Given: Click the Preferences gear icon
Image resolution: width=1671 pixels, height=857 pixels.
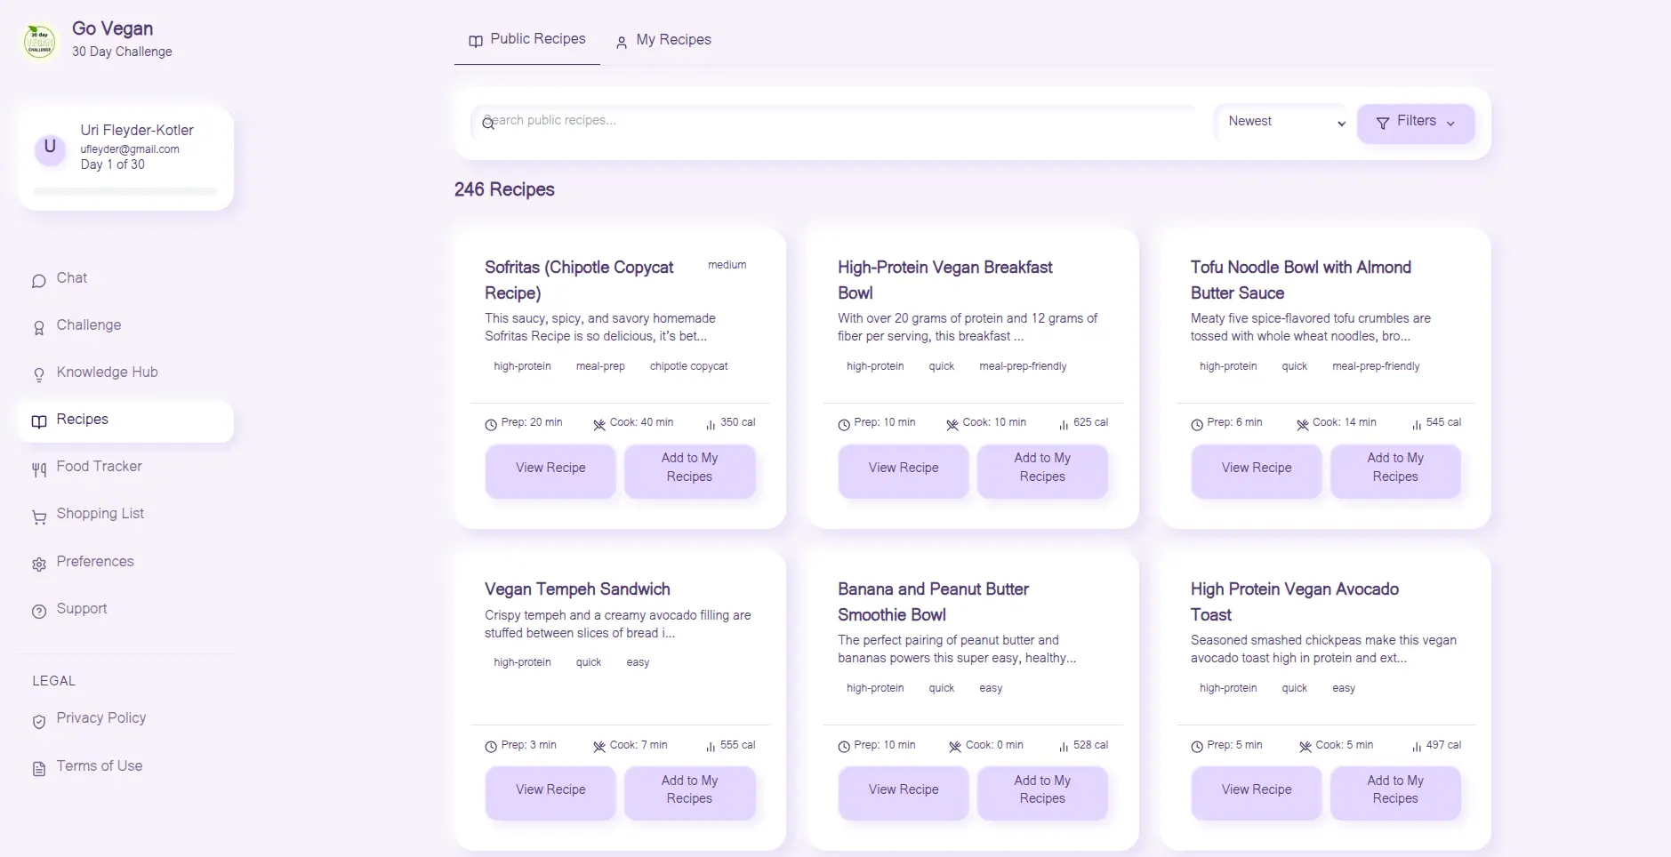Looking at the screenshot, I should click(39, 565).
